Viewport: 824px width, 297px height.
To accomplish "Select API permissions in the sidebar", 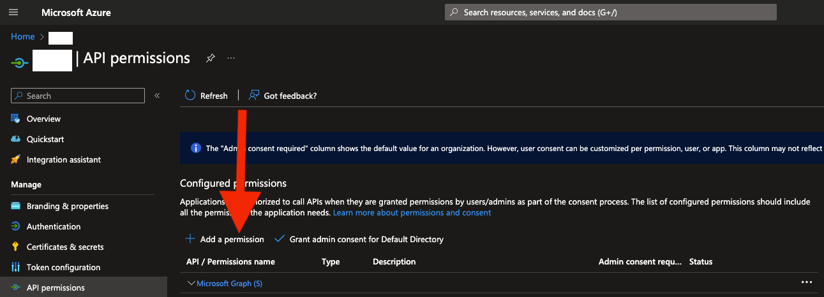I will tap(83, 287).
